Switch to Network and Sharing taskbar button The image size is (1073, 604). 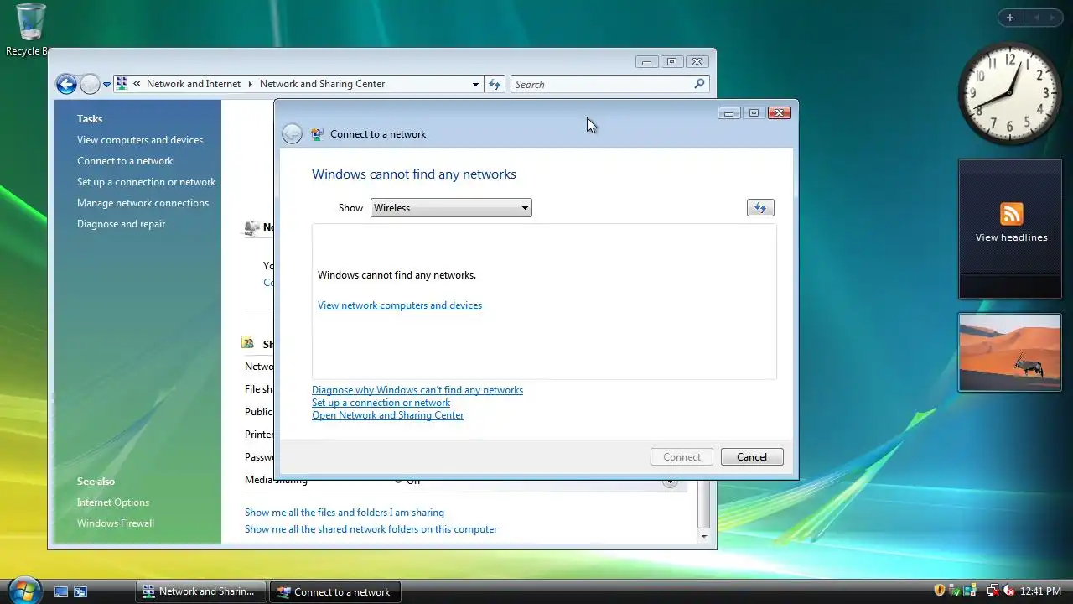(201, 591)
